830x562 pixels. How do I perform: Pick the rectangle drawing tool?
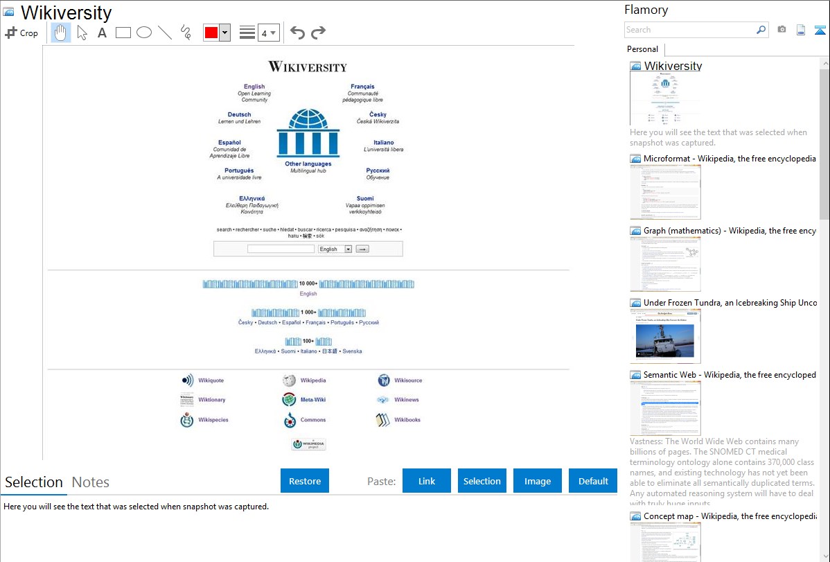pos(123,33)
